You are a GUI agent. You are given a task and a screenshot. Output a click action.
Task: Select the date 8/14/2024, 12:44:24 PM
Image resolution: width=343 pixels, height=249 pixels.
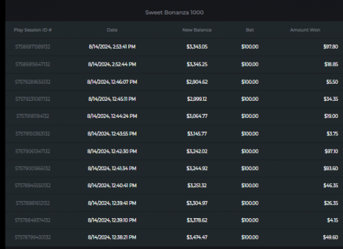[112, 116]
